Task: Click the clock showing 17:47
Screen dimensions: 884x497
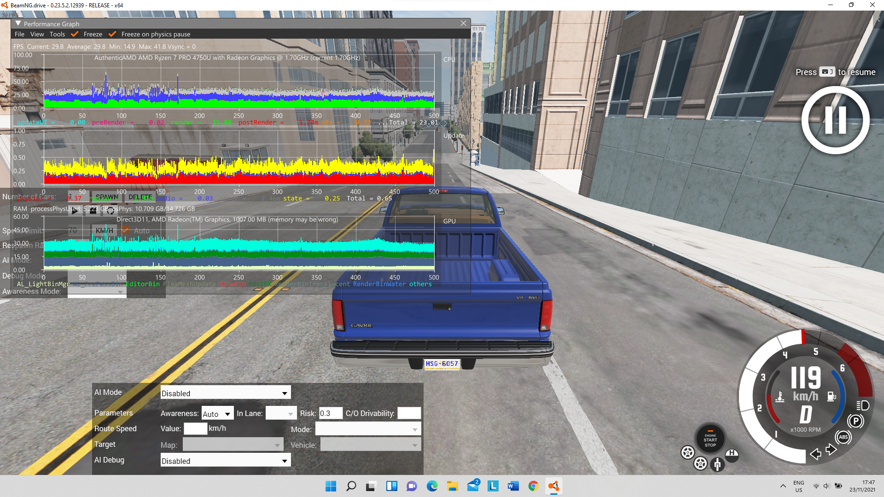Action: (862, 486)
